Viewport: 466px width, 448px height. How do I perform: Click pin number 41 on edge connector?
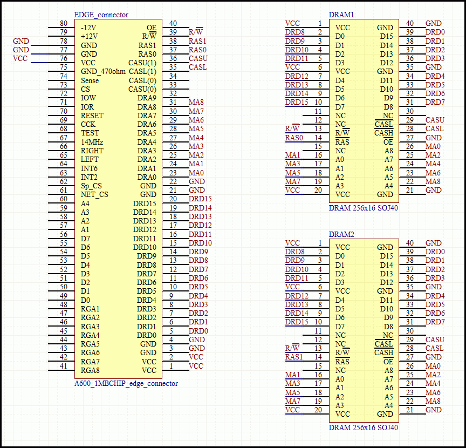coord(64,366)
